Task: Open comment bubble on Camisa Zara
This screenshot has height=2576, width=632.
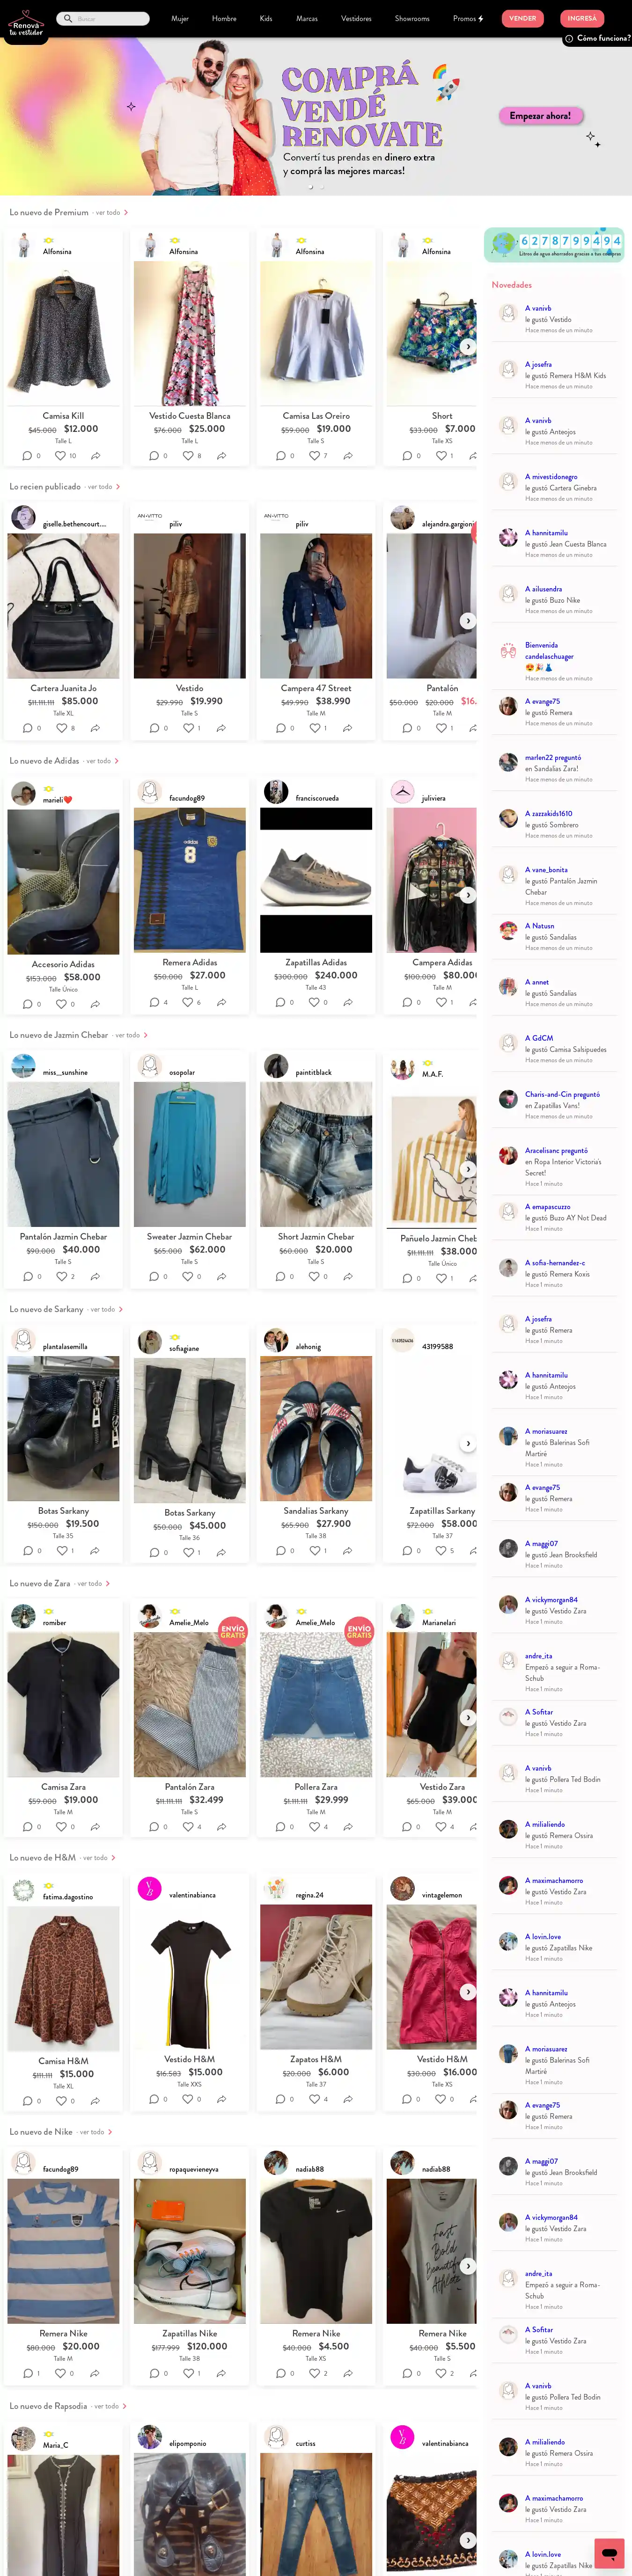Action: (27, 1826)
